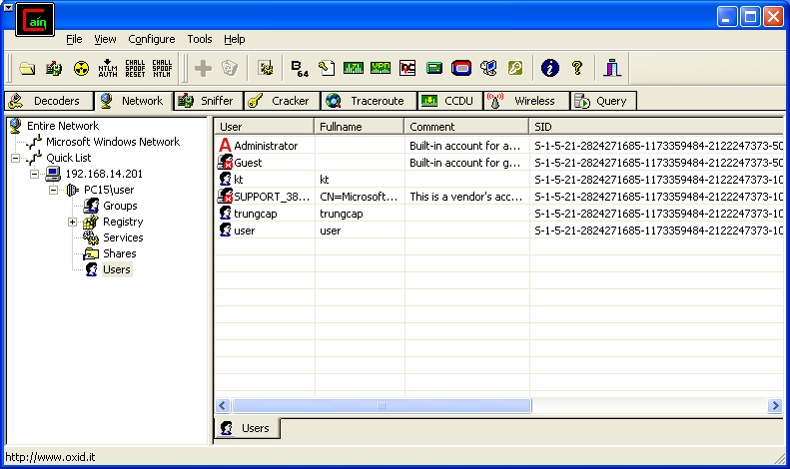Open the Cisco VPN client password decoder icon

pyautogui.click(x=381, y=68)
